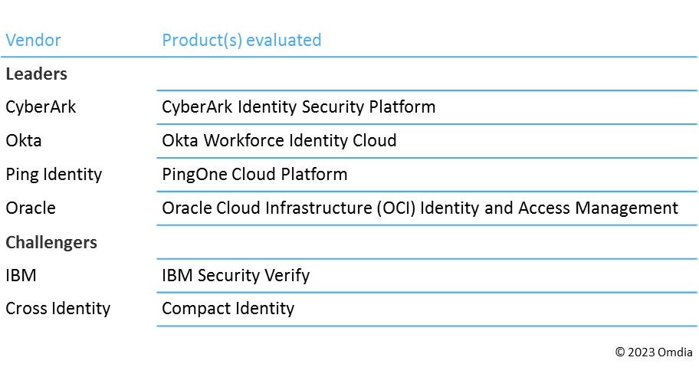Click Oracle Cloud Infrastructure Identity and Access Management
Screen dimensions: 699x377
point(420,208)
